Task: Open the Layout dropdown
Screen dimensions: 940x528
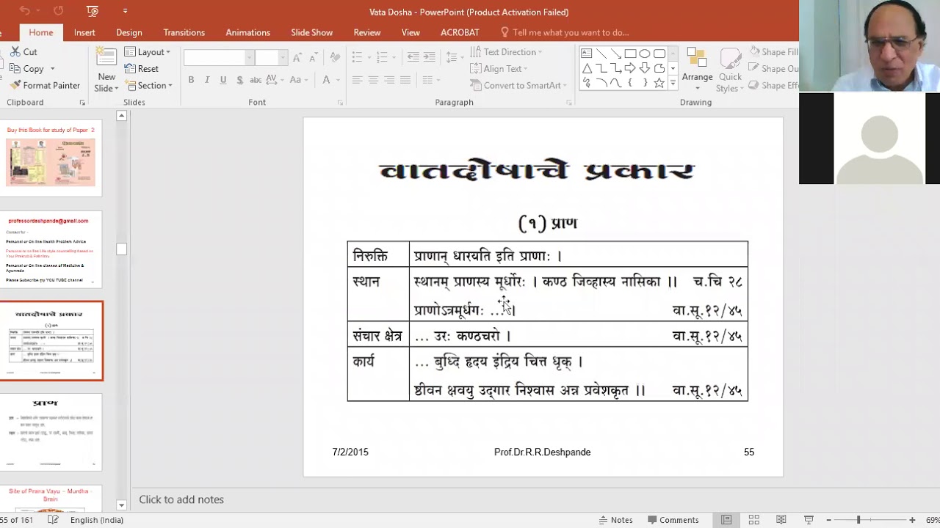Action: (x=148, y=52)
